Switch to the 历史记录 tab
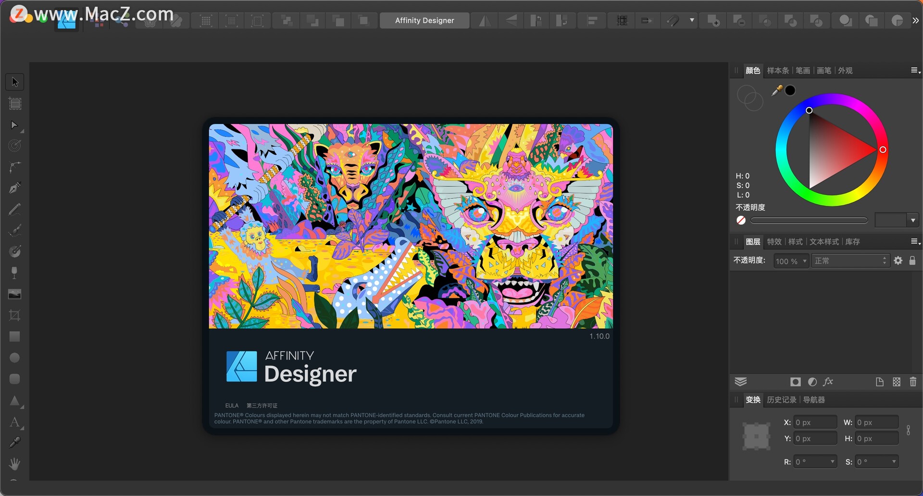Screen dimensions: 923x496 tap(782, 400)
